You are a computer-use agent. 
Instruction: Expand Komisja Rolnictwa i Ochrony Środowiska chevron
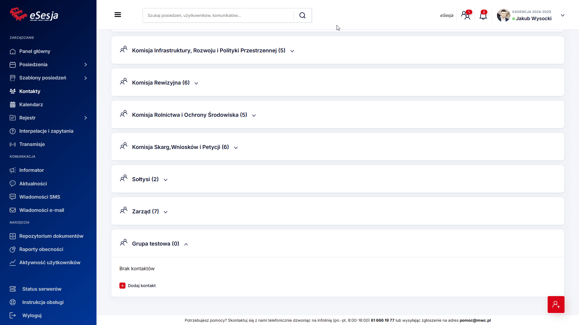pyautogui.click(x=254, y=116)
